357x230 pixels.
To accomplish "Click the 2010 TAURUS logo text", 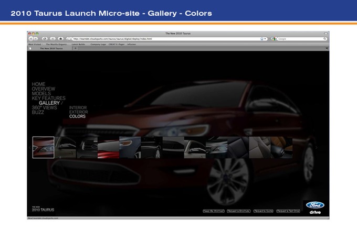I will click(x=43, y=209).
